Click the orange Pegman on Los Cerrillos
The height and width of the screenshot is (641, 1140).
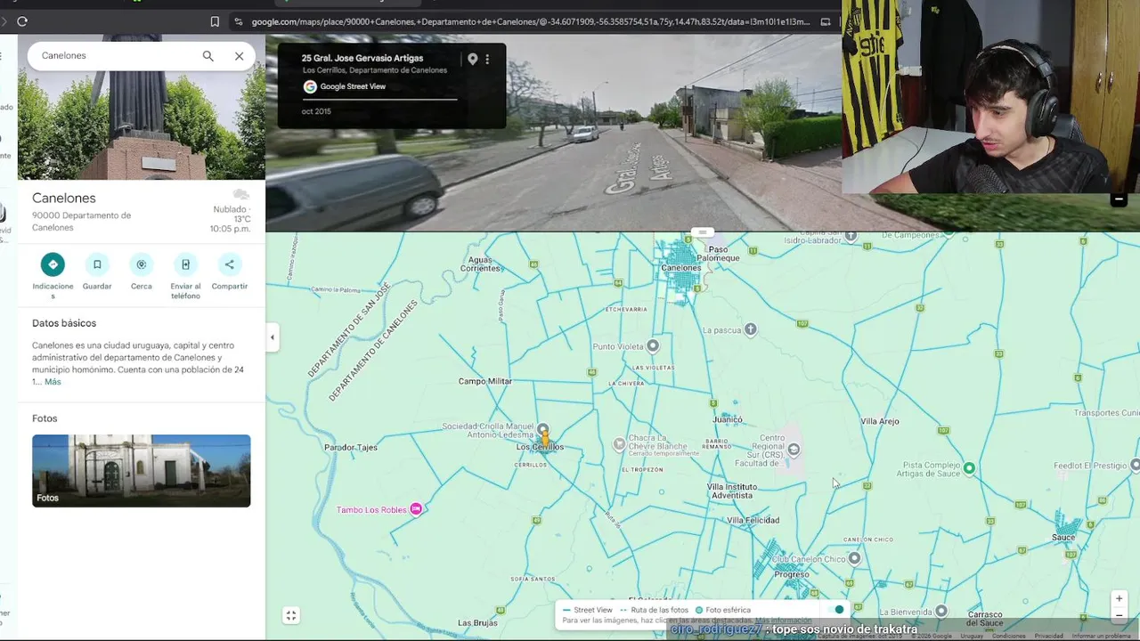point(544,441)
